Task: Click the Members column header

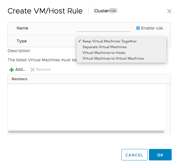Action: (20, 79)
